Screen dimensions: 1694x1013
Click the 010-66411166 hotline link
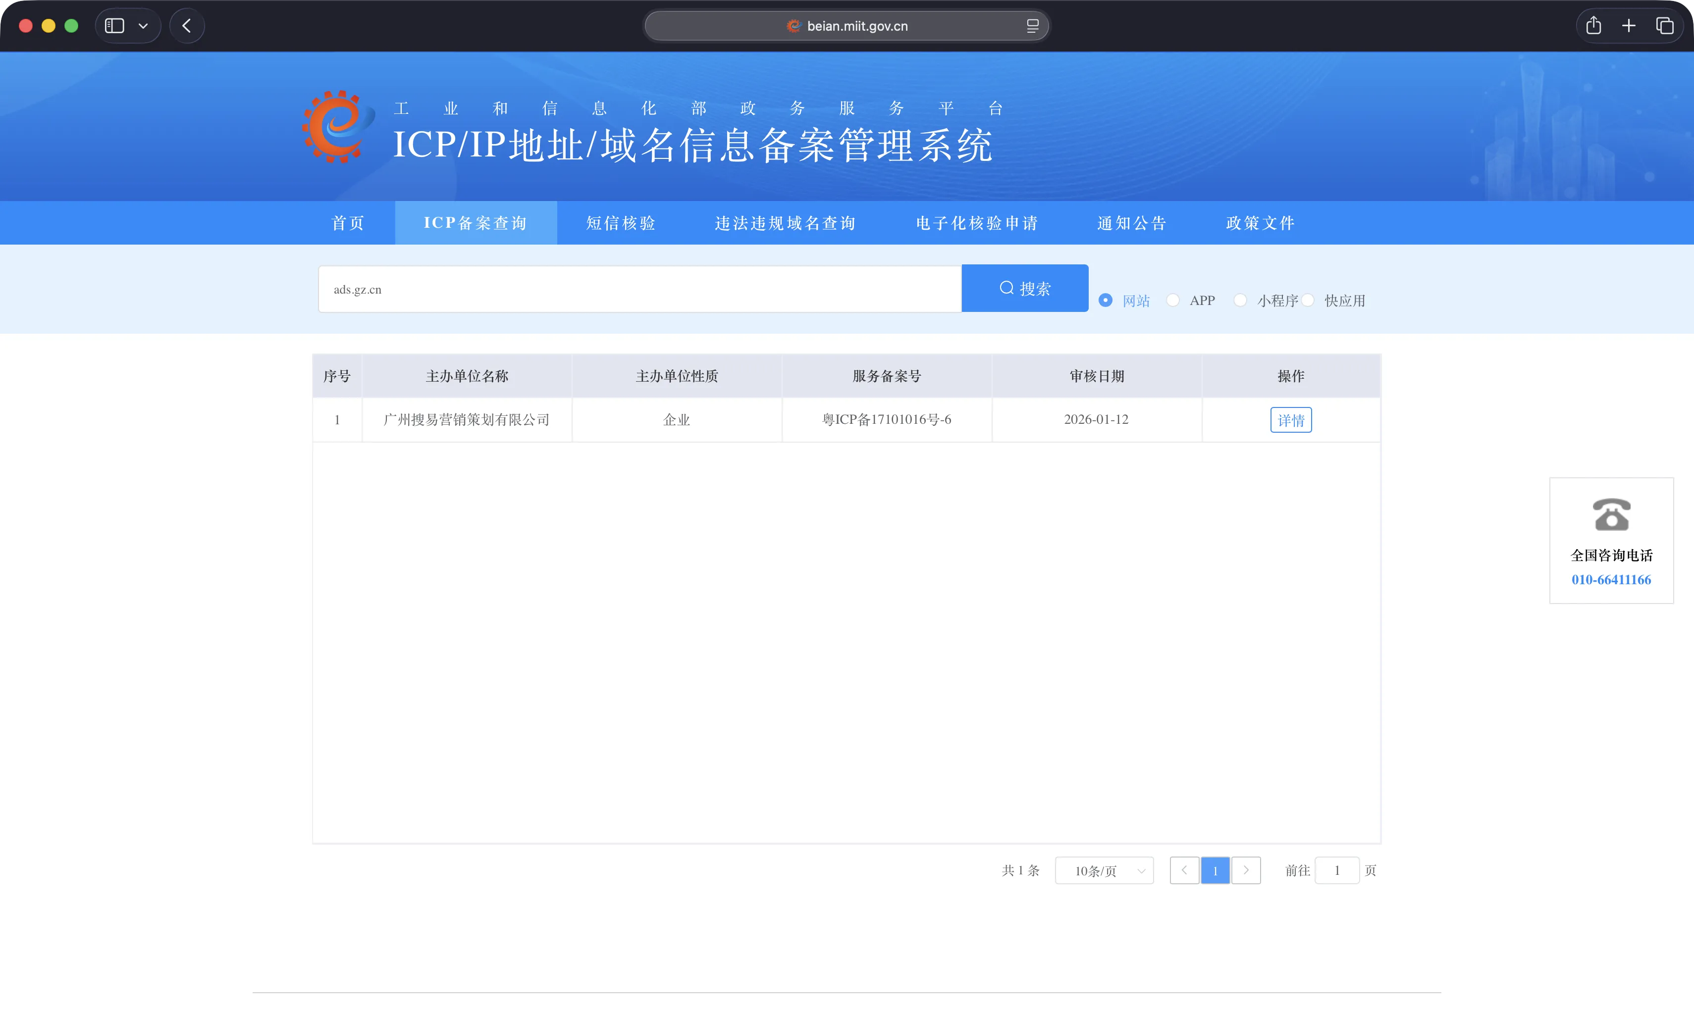click(1611, 580)
